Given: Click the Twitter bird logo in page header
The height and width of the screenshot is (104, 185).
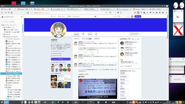Looking at the screenshot, I should (x=95, y=16).
